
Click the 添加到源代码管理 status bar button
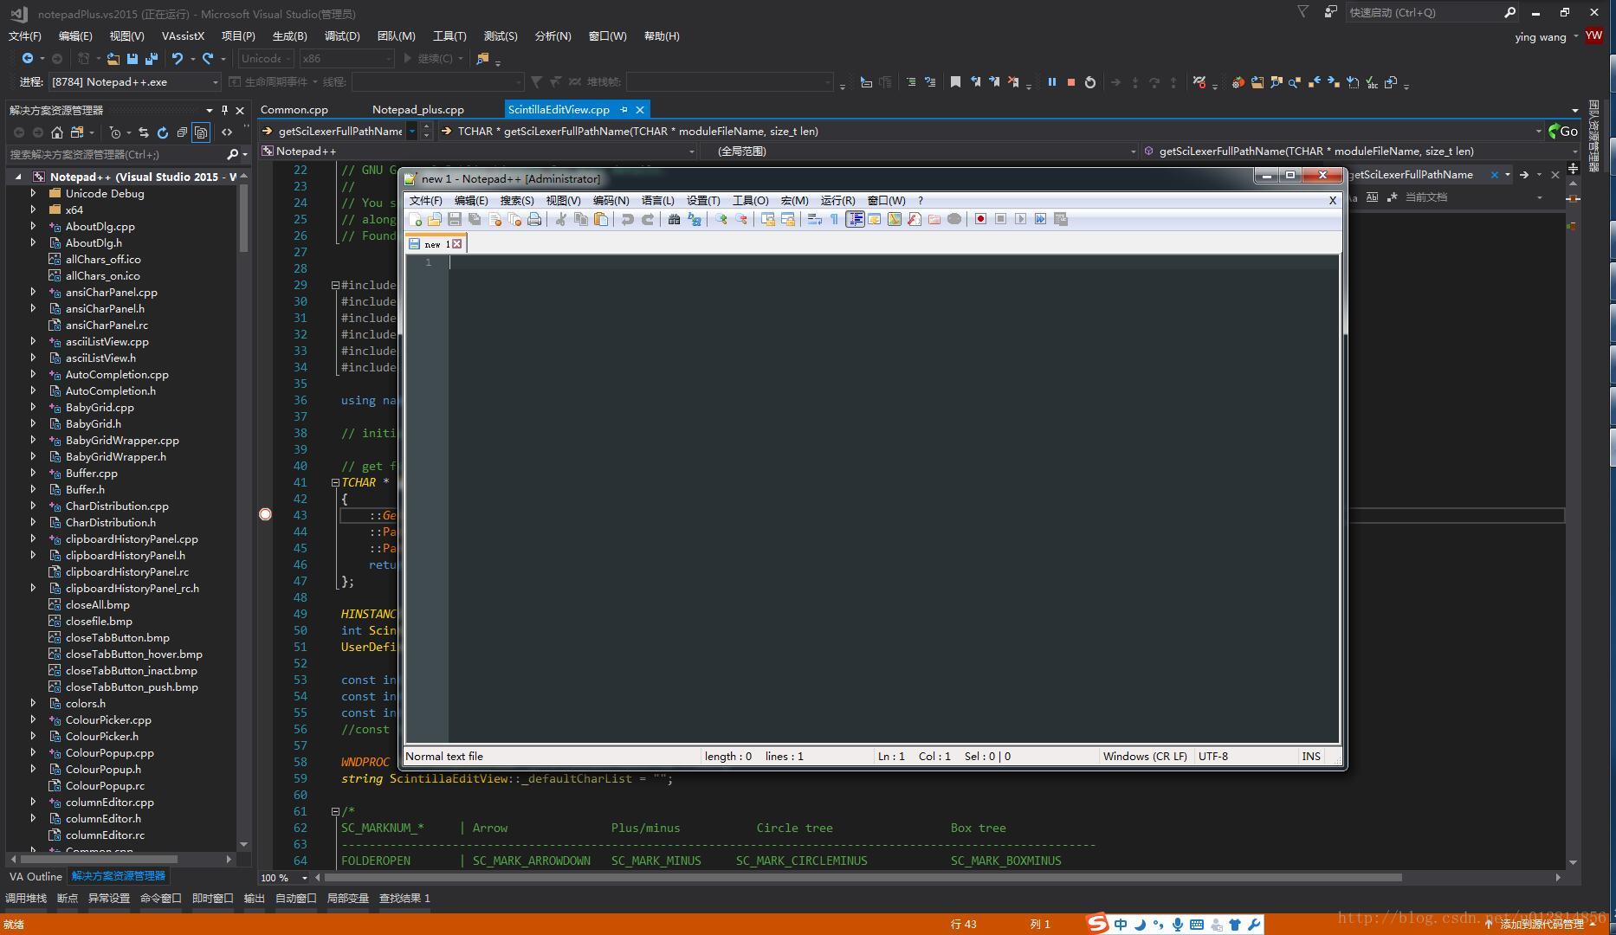pos(1540,925)
